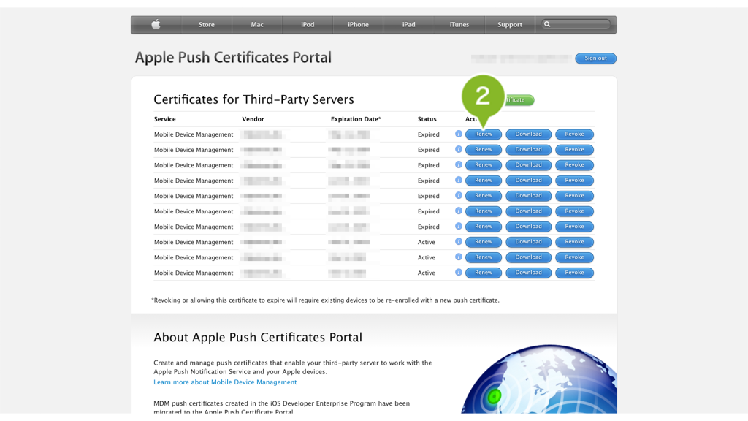Open info icon for first Active certificate

tap(458, 241)
